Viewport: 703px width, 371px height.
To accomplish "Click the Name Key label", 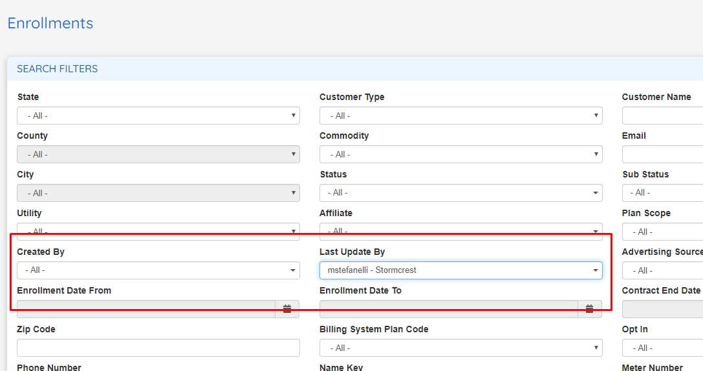I will [x=341, y=367].
